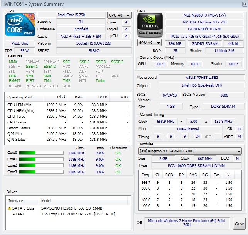Click the Core3 usage bar
The width and height of the screenshot is (248, 235).
coord(41,172)
